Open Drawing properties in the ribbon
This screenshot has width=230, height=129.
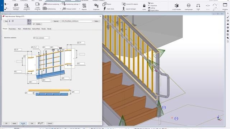27,7
